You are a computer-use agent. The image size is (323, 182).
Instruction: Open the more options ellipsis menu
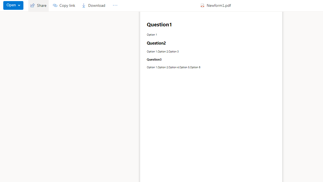(x=115, y=5)
